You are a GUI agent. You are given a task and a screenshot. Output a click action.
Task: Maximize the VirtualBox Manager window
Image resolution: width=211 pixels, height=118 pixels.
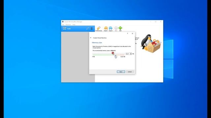[156, 22]
